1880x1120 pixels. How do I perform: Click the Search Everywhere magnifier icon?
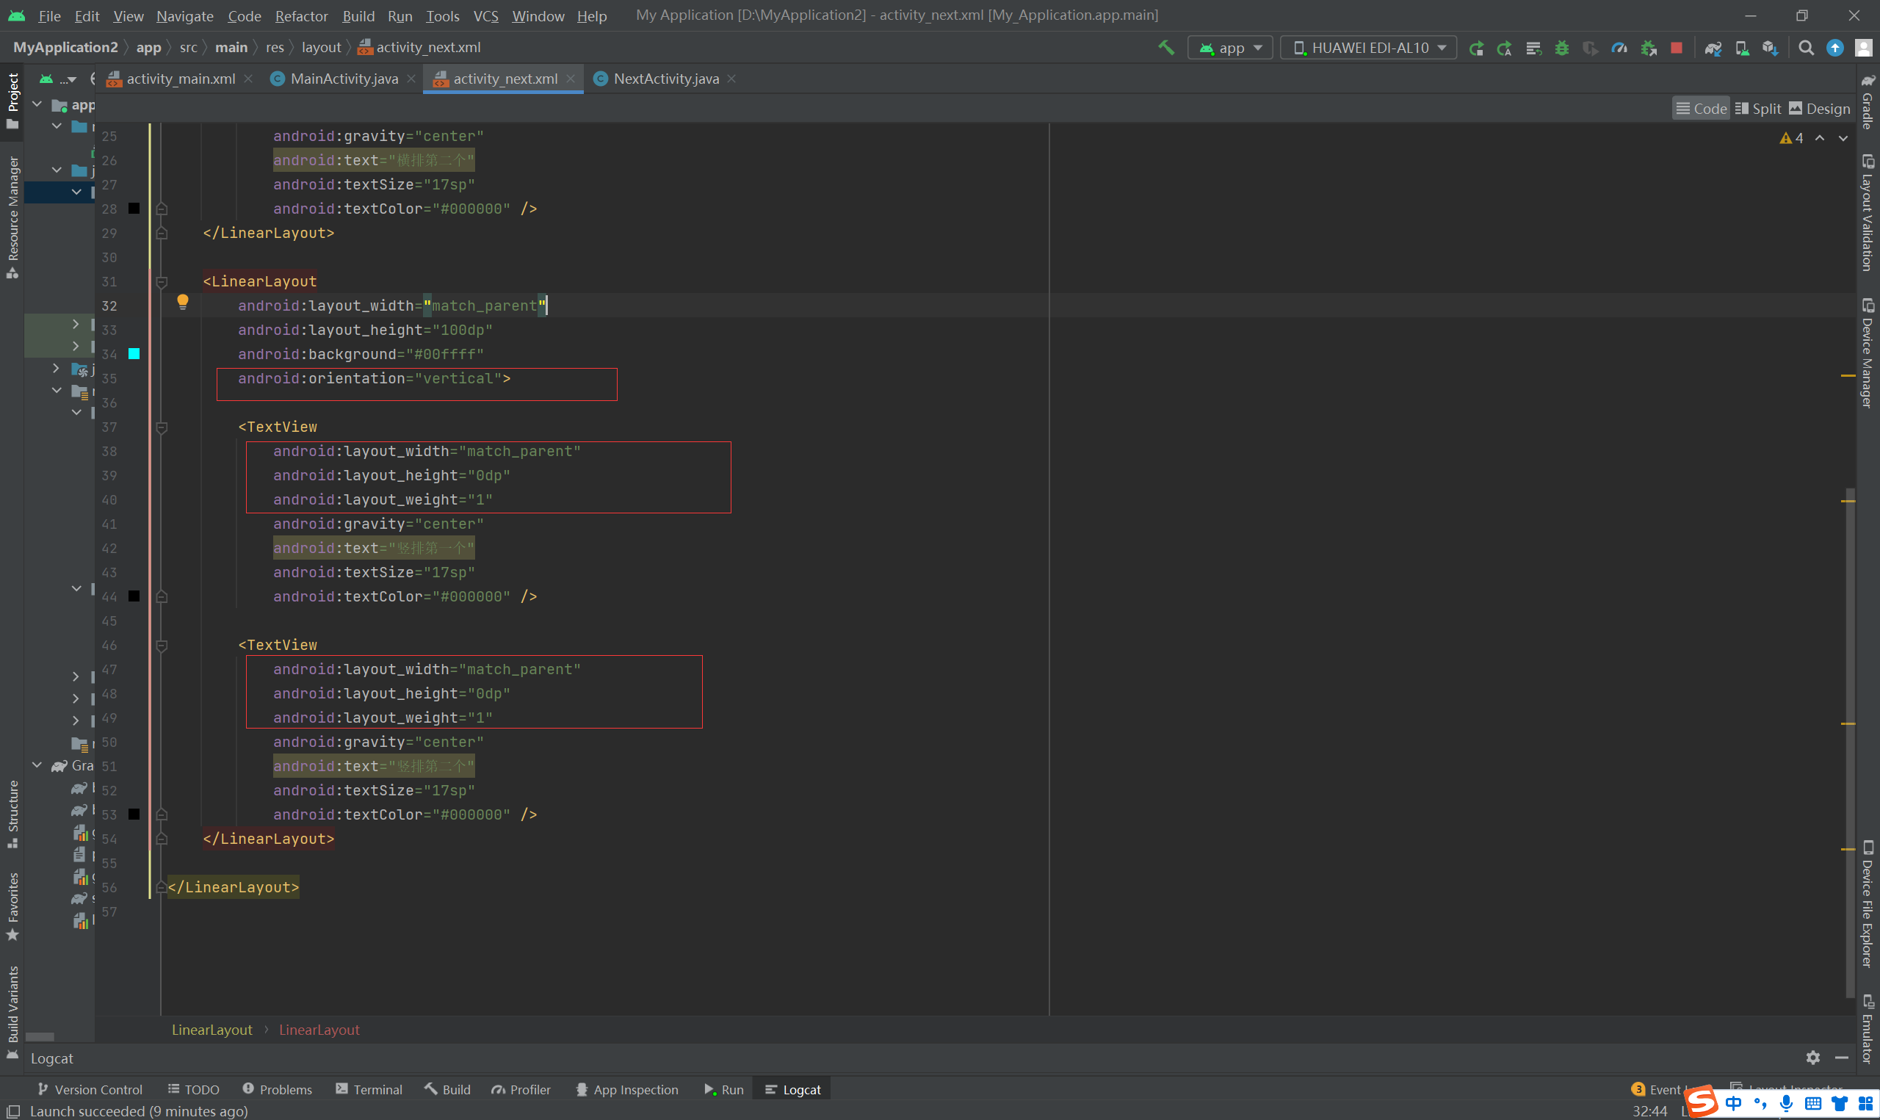pyautogui.click(x=1806, y=48)
